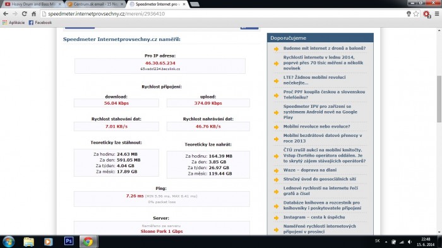This screenshot has height=248, width=442.
Task: Open the Chrome menu hamburger icon
Action: click(437, 13)
